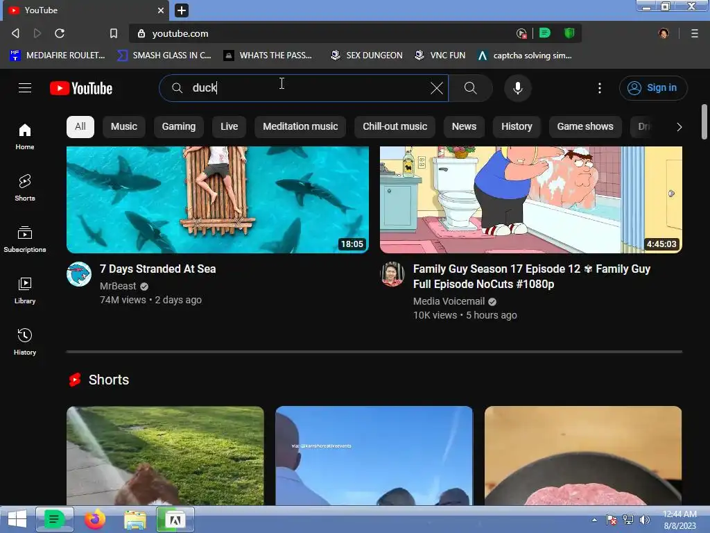Screen dimensions: 710x533
Task: Click the YouTube logo
Action: (81, 88)
